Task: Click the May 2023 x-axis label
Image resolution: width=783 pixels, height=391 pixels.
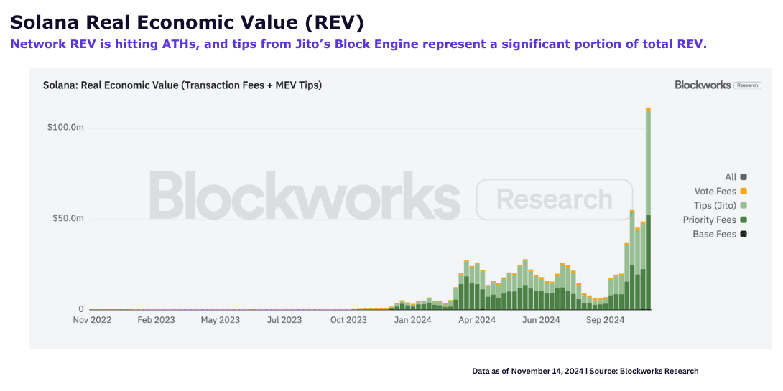Action: [221, 320]
